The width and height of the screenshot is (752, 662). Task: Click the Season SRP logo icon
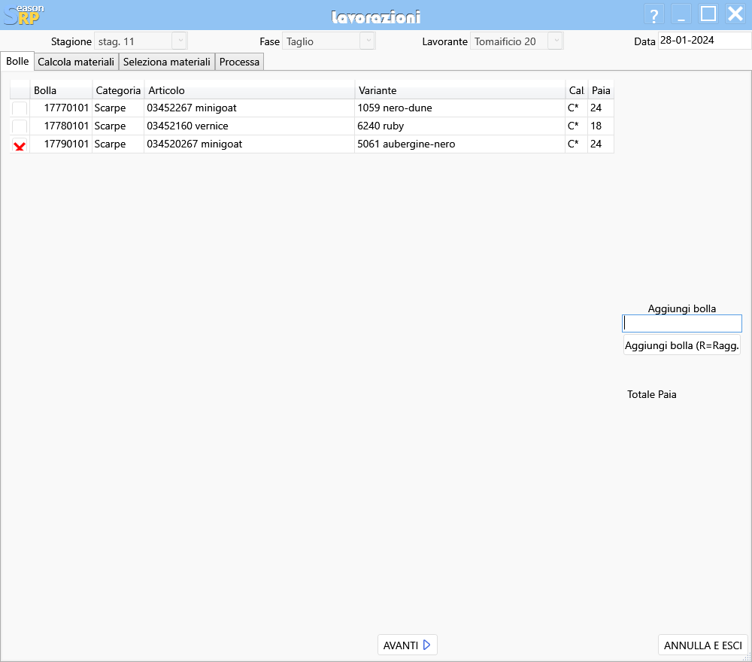[x=23, y=14]
